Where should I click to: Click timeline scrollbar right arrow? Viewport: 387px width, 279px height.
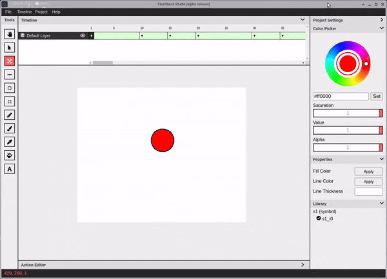[x=303, y=63]
